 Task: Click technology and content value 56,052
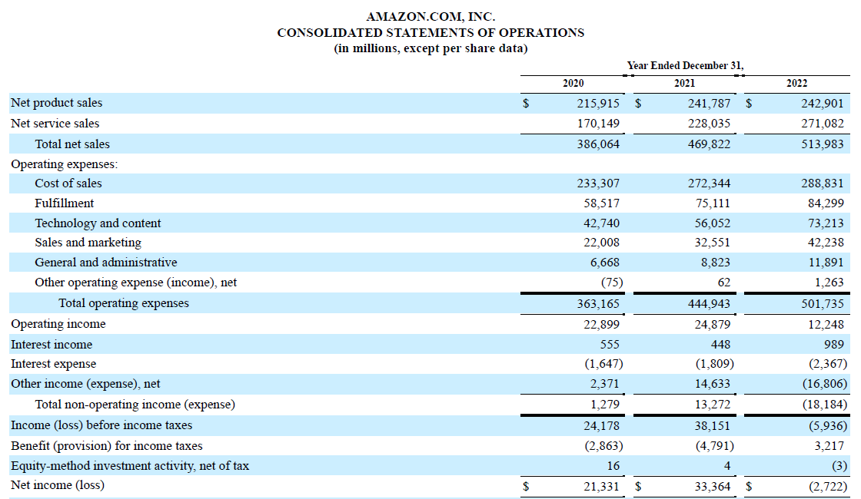[713, 223]
